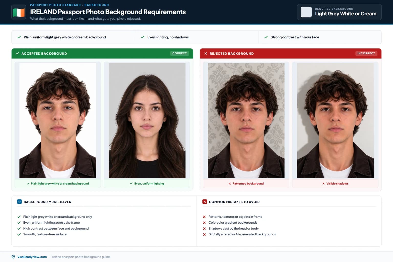Image resolution: width=393 pixels, height=262 pixels.
Task: Click X icon beside 'Patterns, textures or objects'
Action: (204, 217)
